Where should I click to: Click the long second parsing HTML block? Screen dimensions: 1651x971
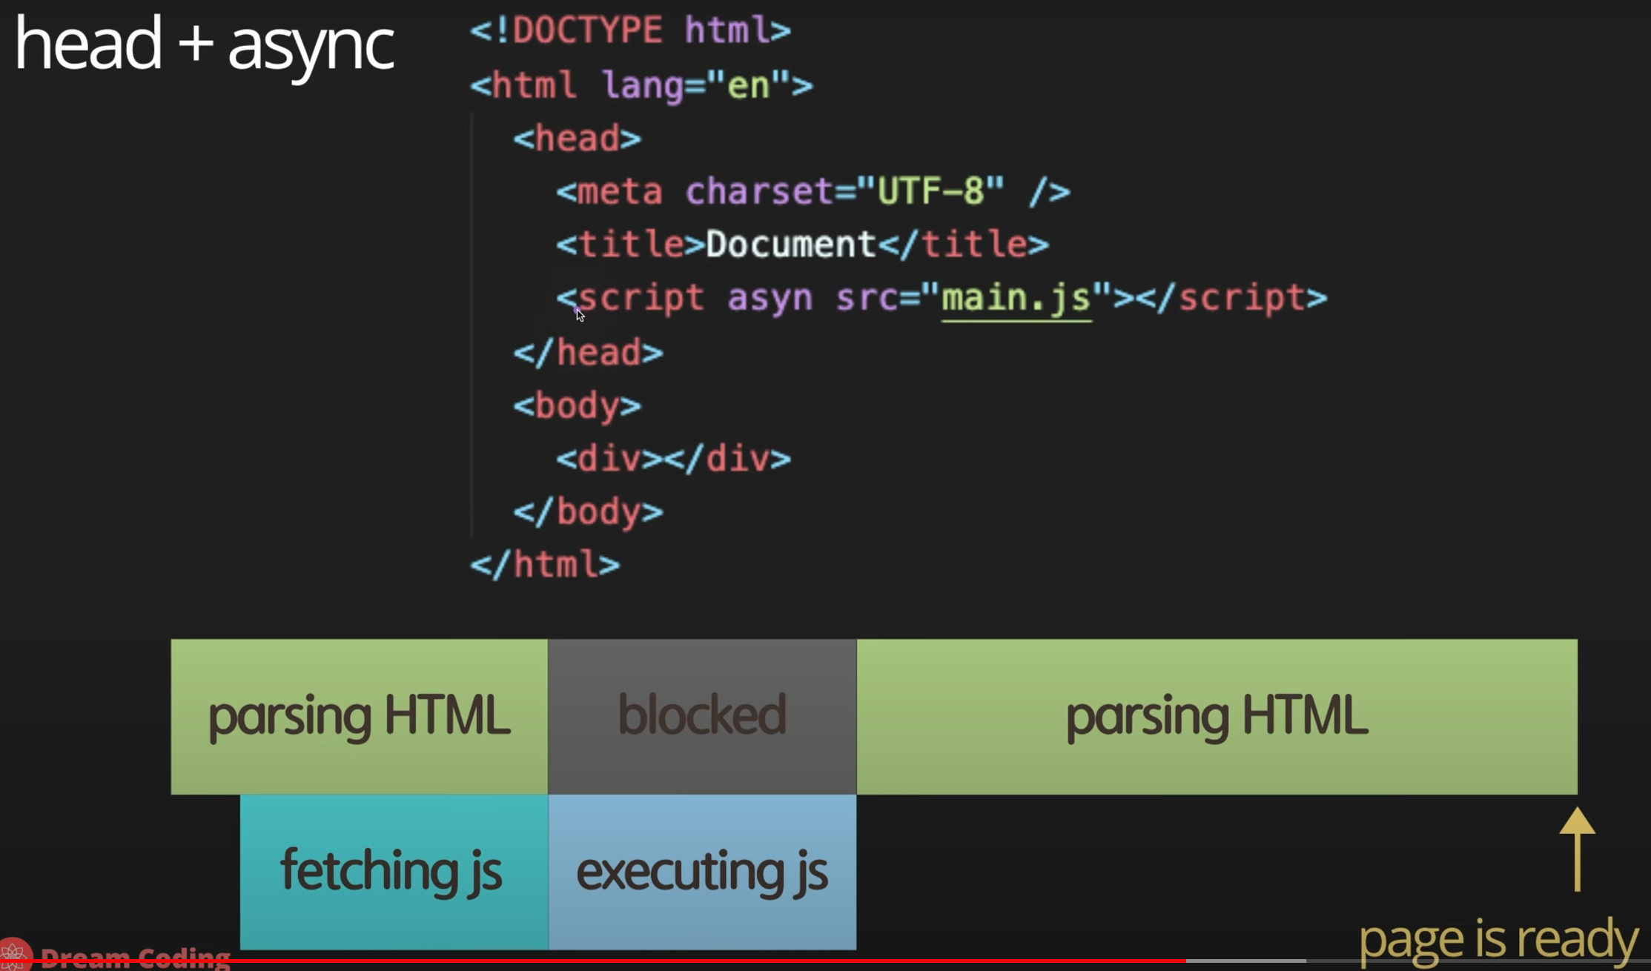tap(1217, 716)
